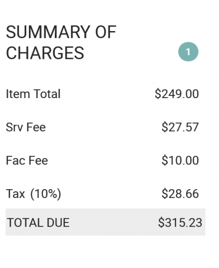Select the $27.57 service fee amount
This screenshot has width=219, height=268.
(180, 127)
